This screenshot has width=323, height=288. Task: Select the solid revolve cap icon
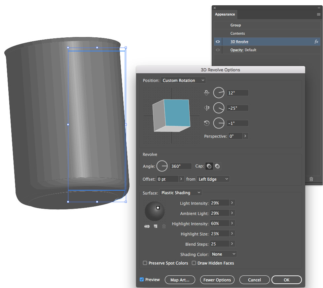tap(209, 166)
